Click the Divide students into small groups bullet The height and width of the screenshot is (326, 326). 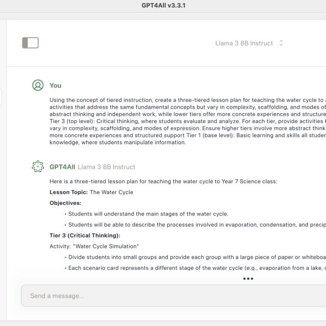197,257
